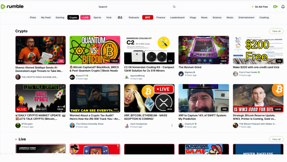The image size is (287, 162).
Task: Open the News category
Action: (x=204, y=18)
